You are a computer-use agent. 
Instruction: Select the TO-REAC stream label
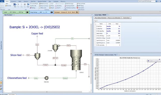pos(46,65)
